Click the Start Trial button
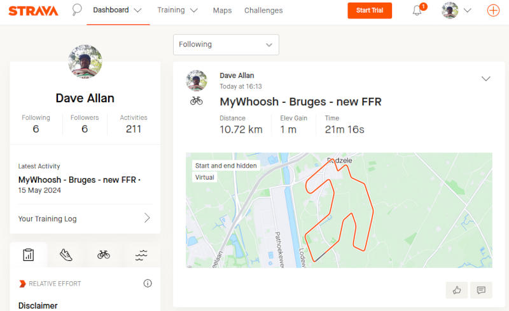Screen dimensions: 509x311 pos(370,11)
